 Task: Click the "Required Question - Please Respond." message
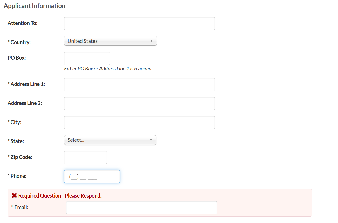[x=60, y=196]
